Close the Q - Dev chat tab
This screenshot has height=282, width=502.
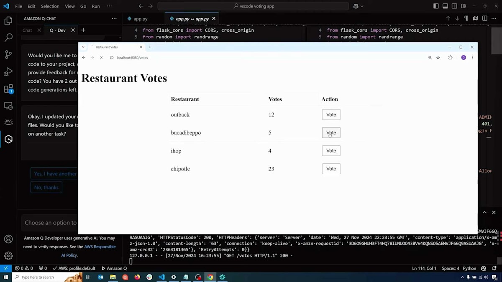73,30
